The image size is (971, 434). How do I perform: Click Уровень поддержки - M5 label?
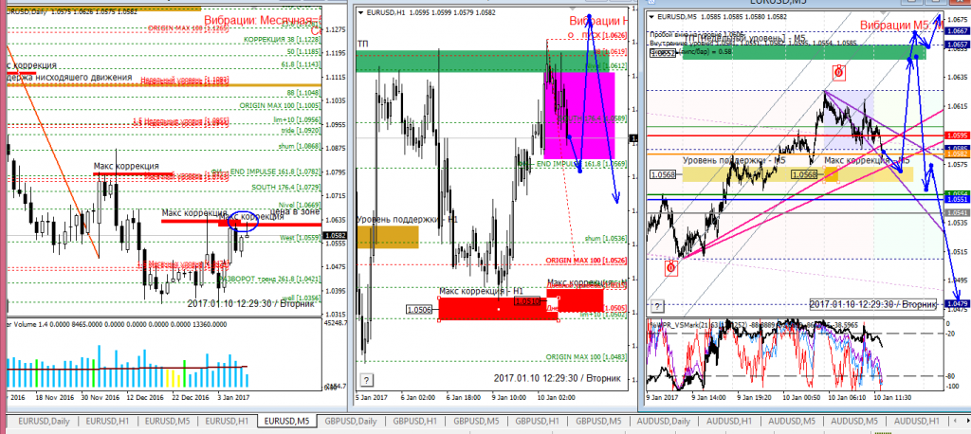(x=735, y=161)
